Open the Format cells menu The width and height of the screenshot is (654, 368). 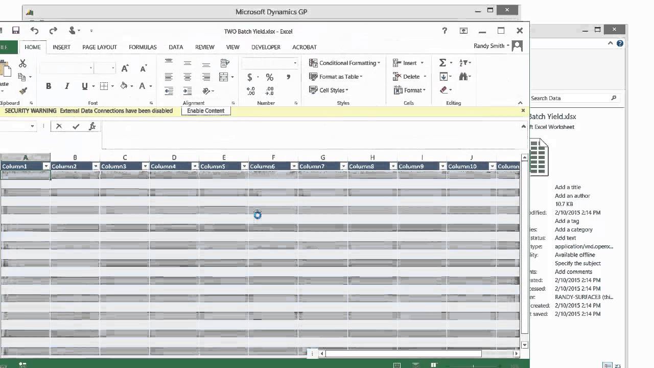click(x=410, y=90)
